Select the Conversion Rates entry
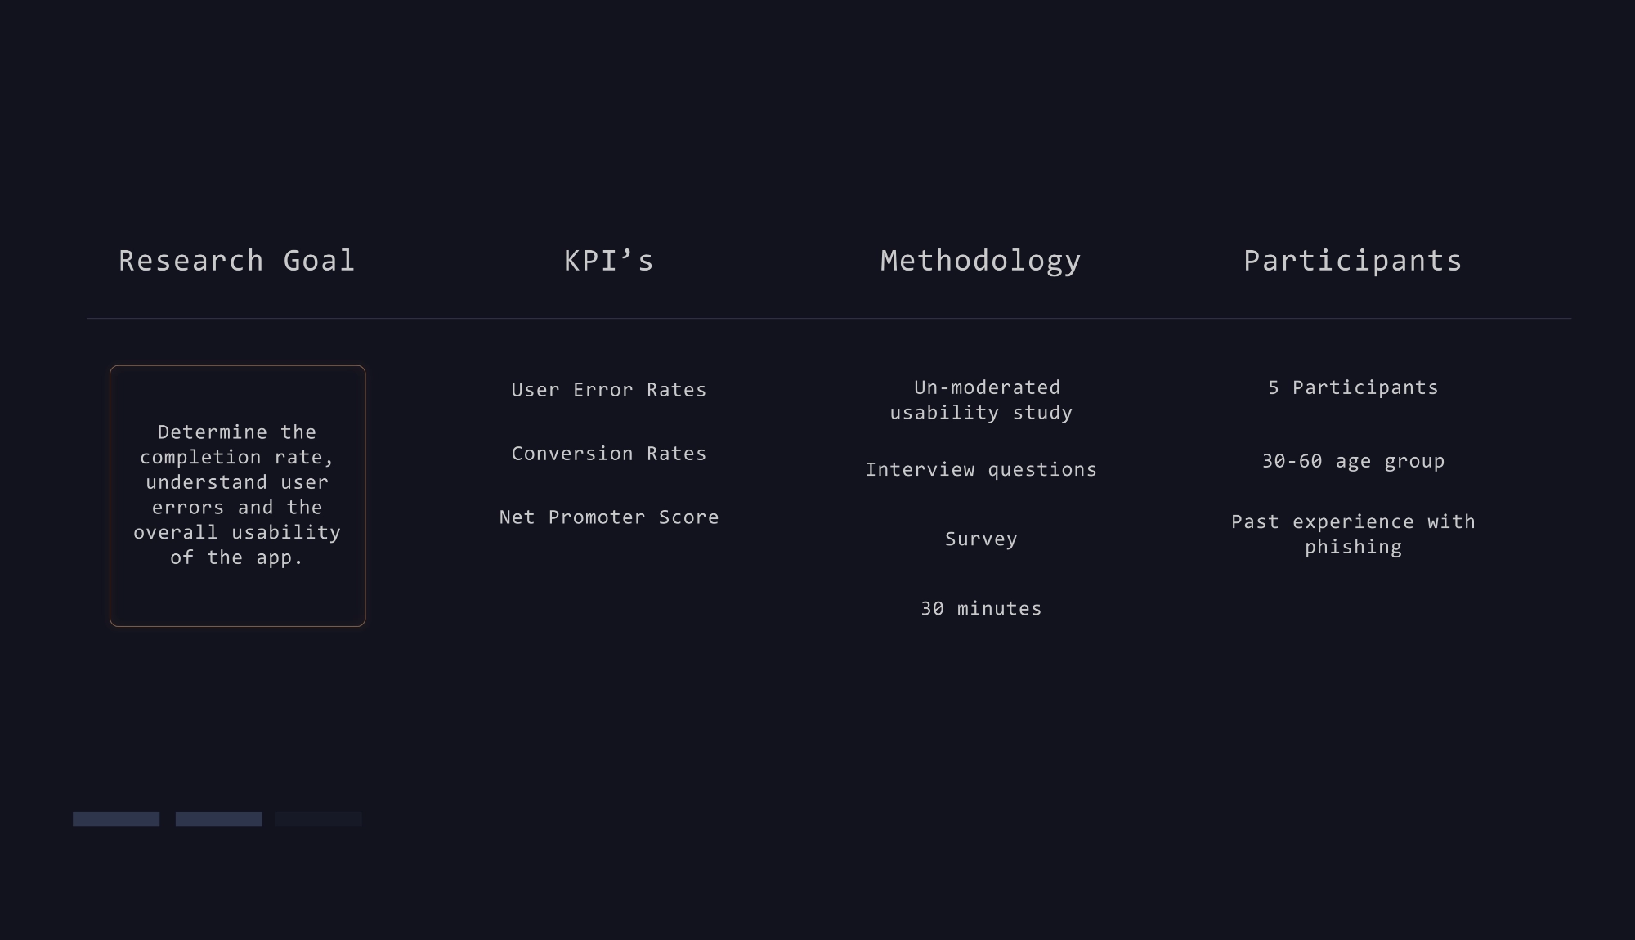 [608, 454]
